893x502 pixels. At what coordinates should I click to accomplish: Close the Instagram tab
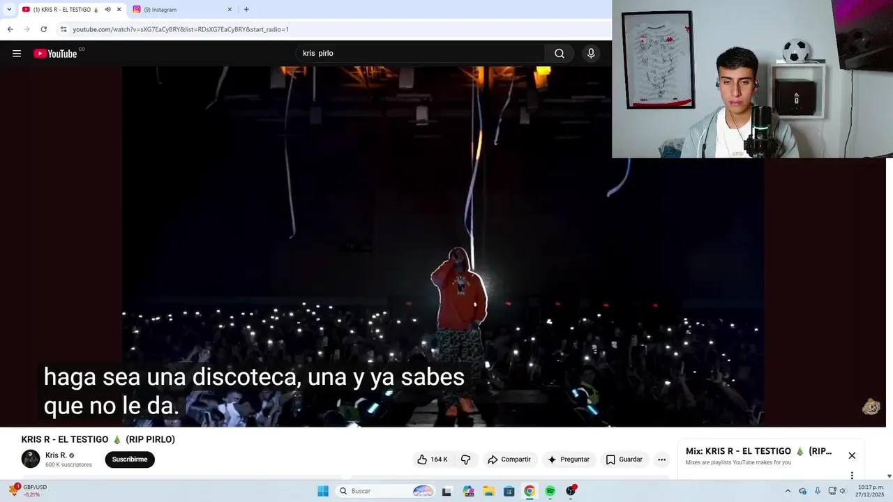(230, 10)
